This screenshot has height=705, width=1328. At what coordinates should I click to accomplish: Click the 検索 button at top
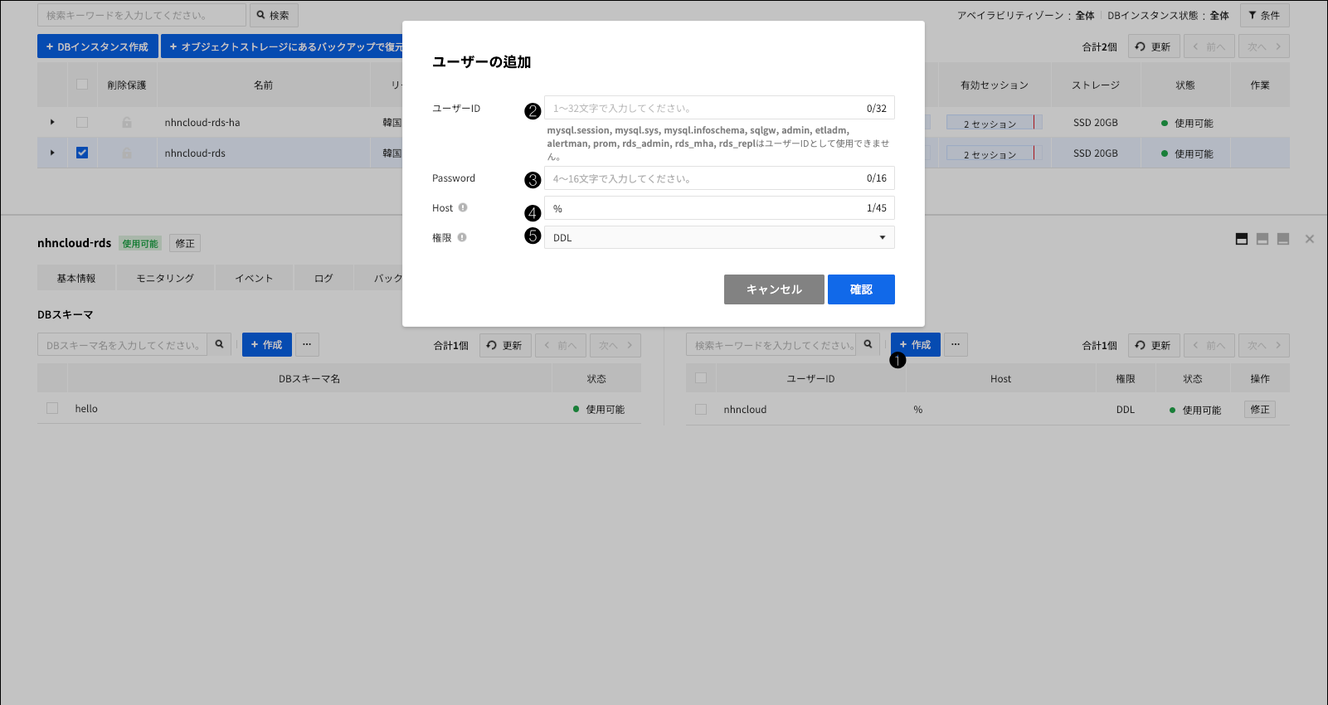[273, 15]
